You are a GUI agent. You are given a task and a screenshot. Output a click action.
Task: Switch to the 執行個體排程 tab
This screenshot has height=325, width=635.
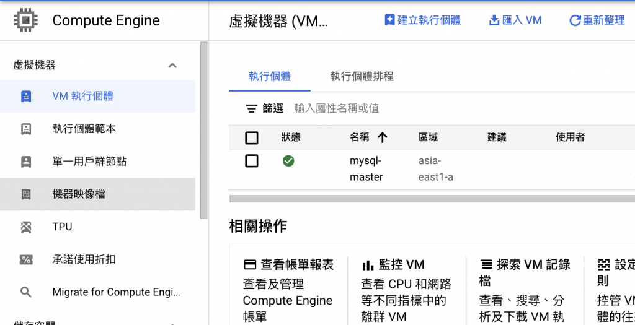point(362,76)
